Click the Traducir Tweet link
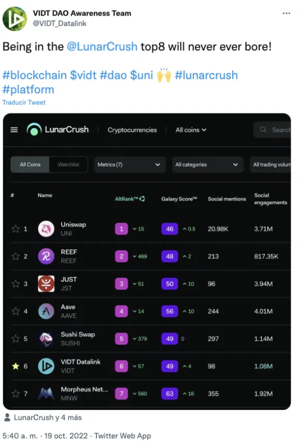This screenshot has width=298, height=441. coord(24,102)
